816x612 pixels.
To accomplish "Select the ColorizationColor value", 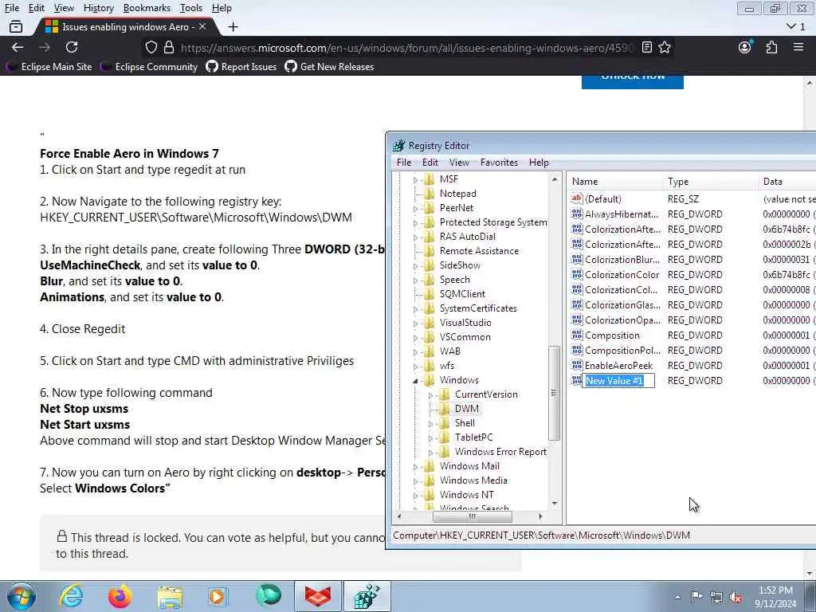I will pyautogui.click(x=622, y=274).
